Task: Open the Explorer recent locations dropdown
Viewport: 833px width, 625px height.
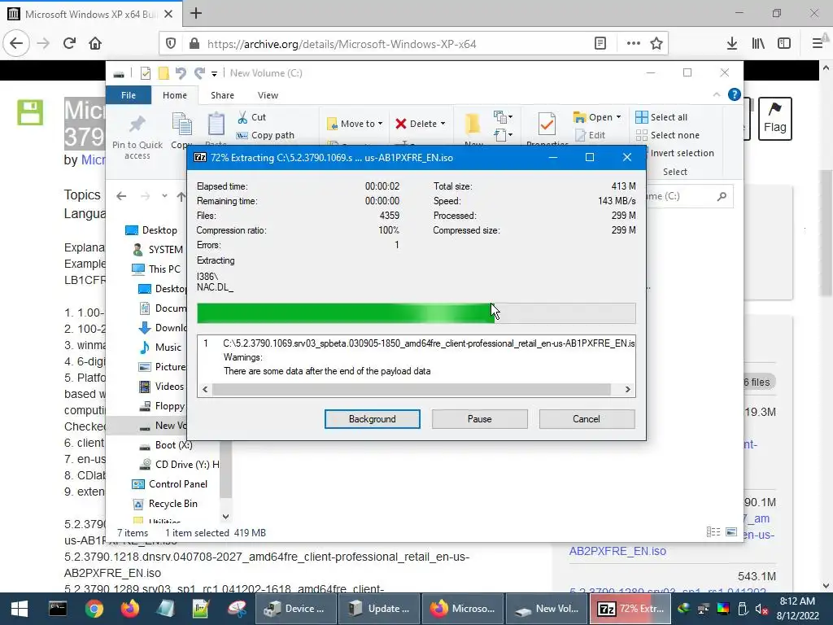Action: pyautogui.click(x=164, y=196)
